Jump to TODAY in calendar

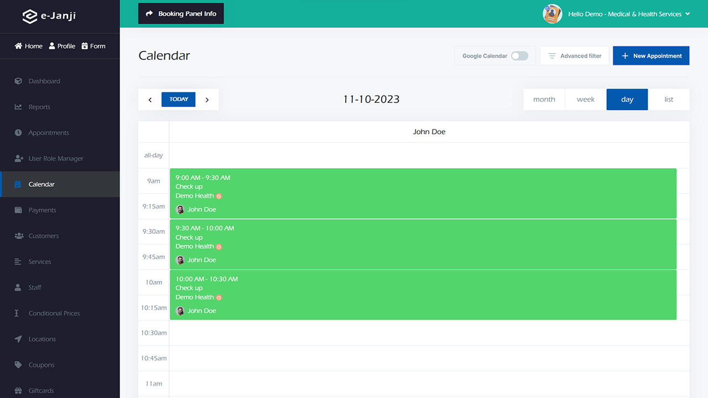[179, 99]
